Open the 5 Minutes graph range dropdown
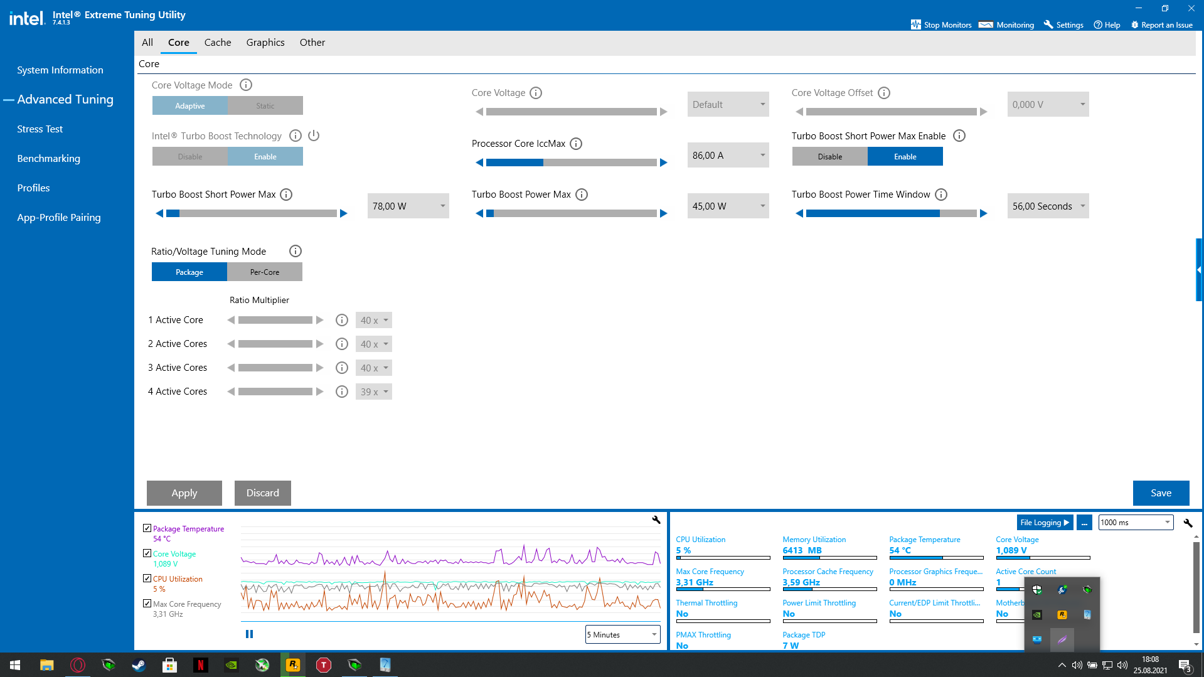Screen dimensions: 1204x677 tap(623, 634)
